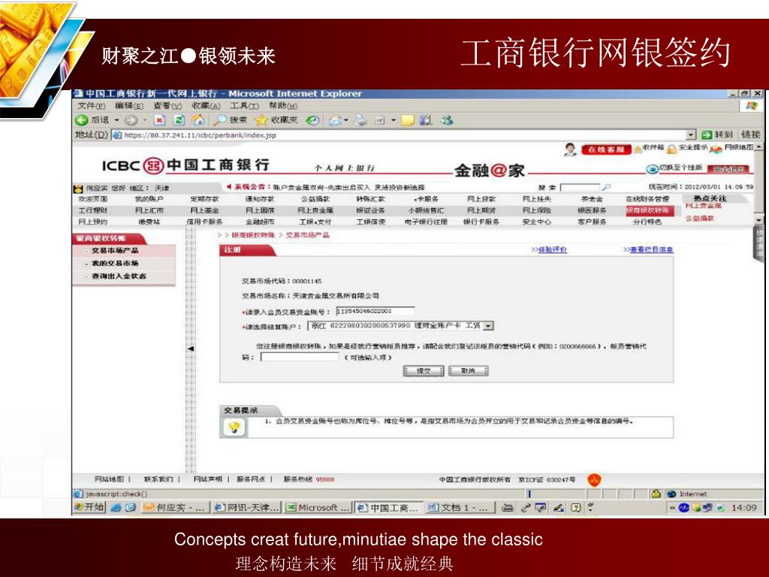Collapse the left sidebar with black arrow
769x577 pixels.
(x=190, y=349)
